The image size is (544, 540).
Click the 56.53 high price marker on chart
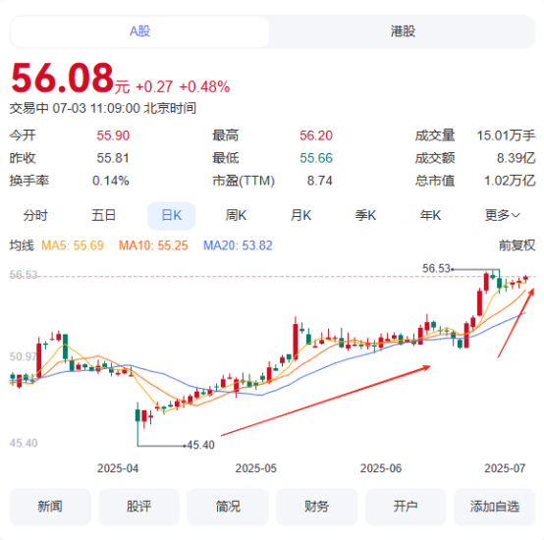coord(436,268)
